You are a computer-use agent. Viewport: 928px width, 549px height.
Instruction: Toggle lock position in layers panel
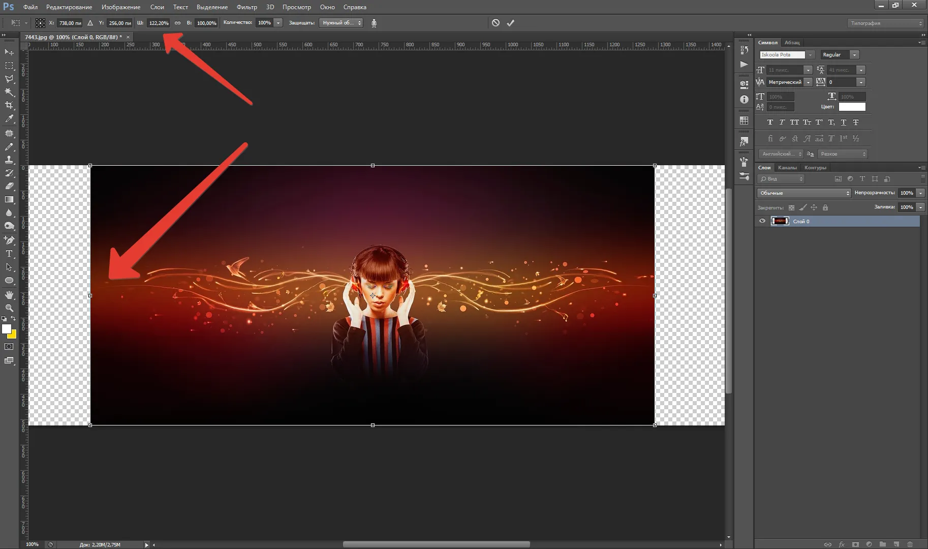point(814,207)
